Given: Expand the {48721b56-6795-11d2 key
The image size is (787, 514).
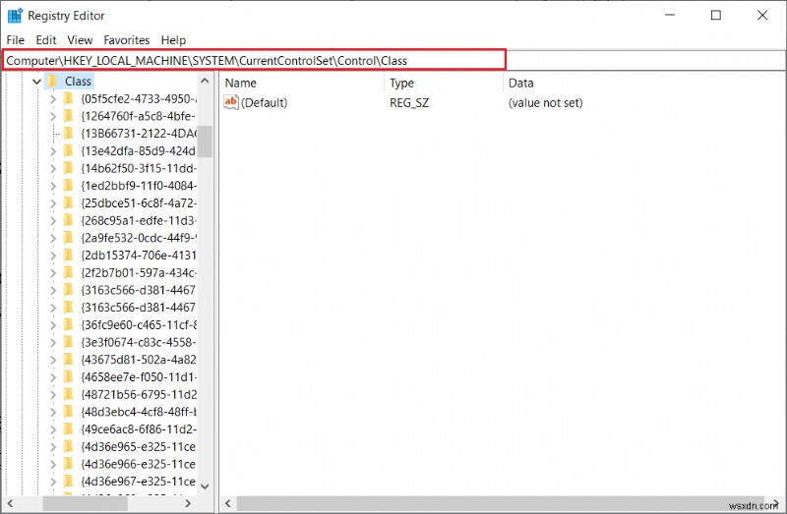Looking at the screenshot, I should (53, 394).
